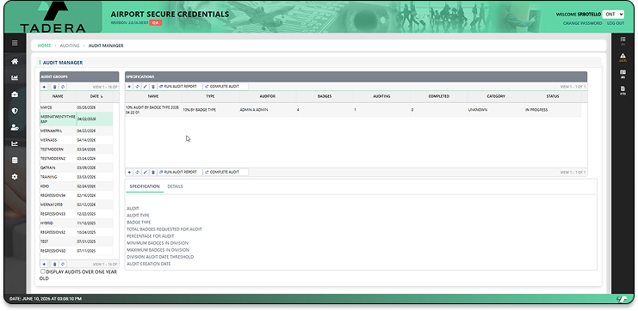Select the MAY28 audit group
Image resolution: width=638 pixels, height=311 pixels.
76,107
